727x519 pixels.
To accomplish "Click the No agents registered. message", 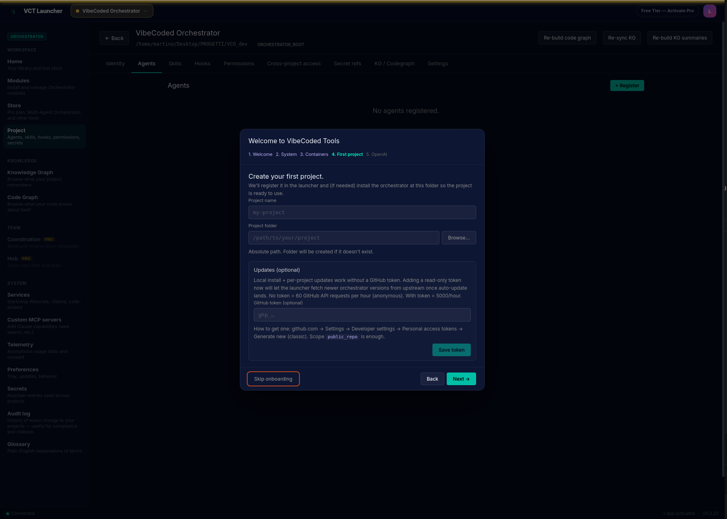I will [x=406, y=111].
